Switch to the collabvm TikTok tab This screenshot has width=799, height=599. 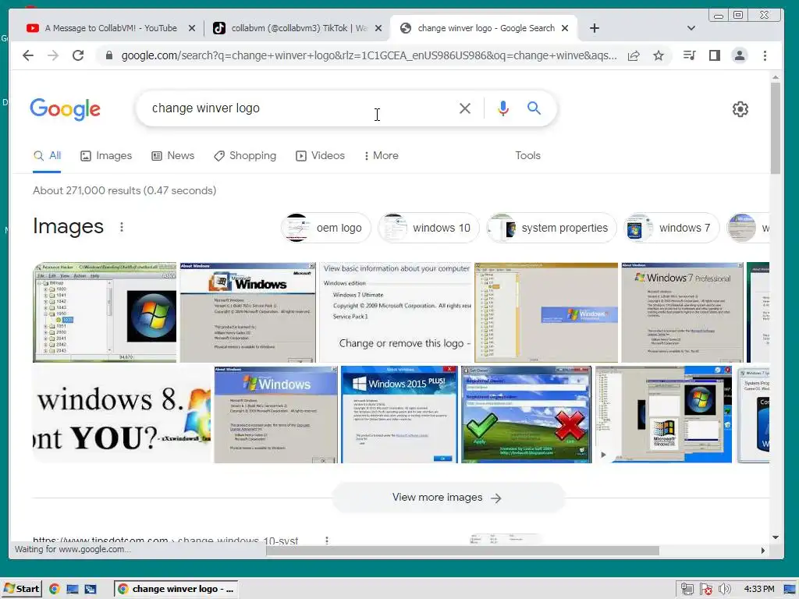pyautogui.click(x=298, y=28)
